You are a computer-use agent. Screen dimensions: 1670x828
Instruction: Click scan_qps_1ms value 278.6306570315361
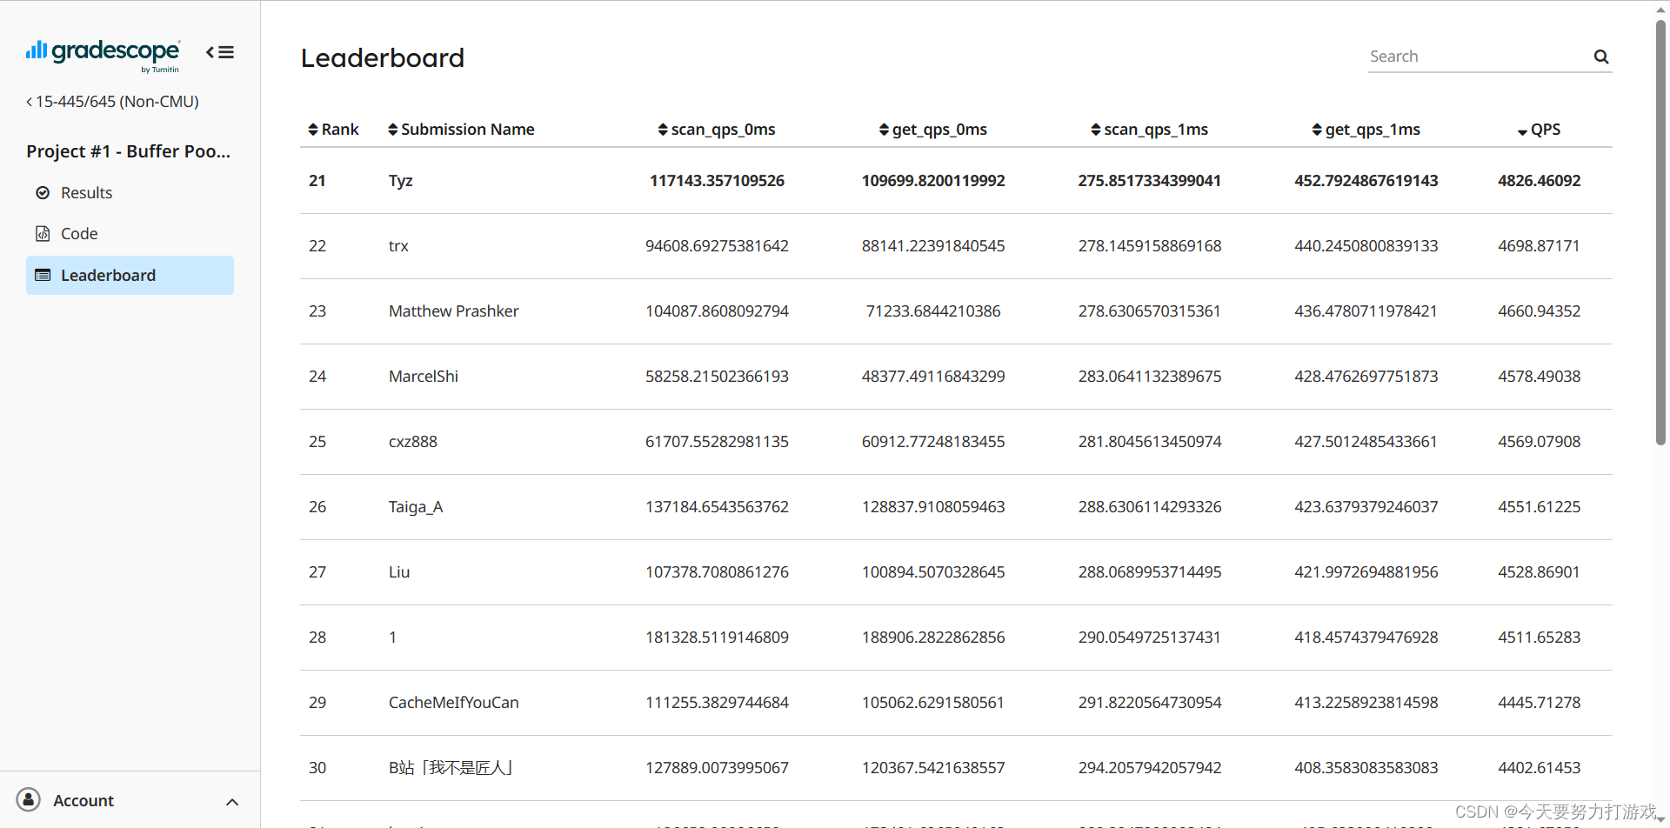[1150, 311]
